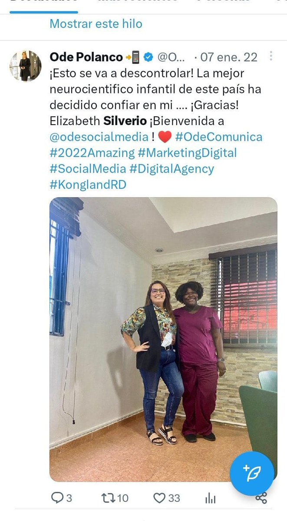Image resolution: width=287 pixels, height=521 pixels.
Task: Open #DigitalAgency hashtag results
Action: (x=172, y=169)
